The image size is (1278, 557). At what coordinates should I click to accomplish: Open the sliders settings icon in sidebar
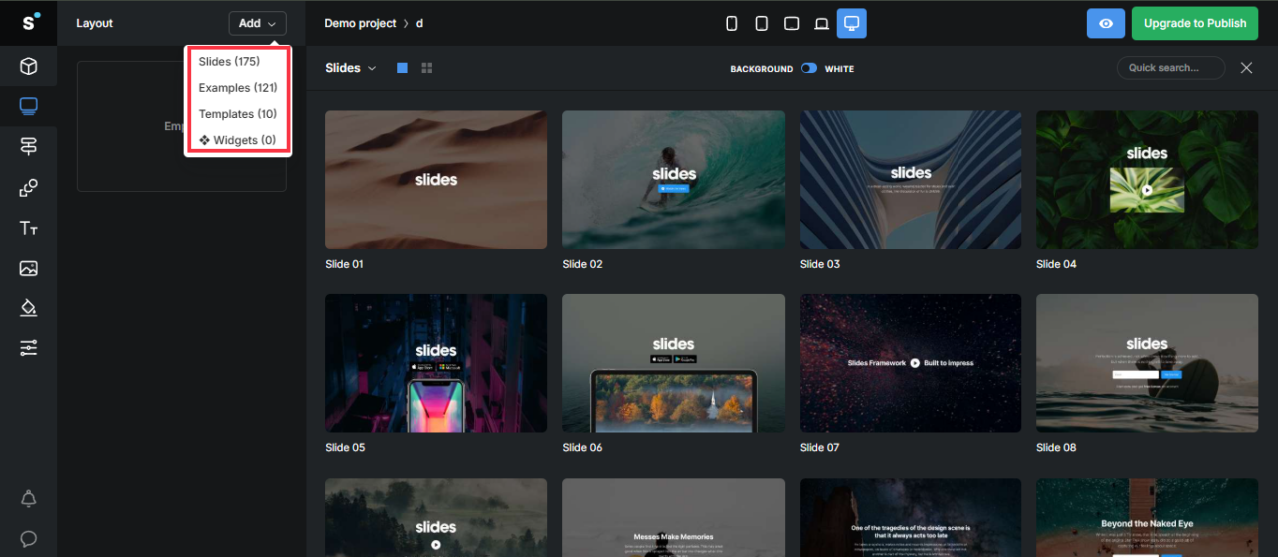pyautogui.click(x=28, y=348)
